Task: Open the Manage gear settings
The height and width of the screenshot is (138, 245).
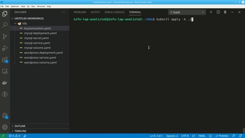Action: 5,127
